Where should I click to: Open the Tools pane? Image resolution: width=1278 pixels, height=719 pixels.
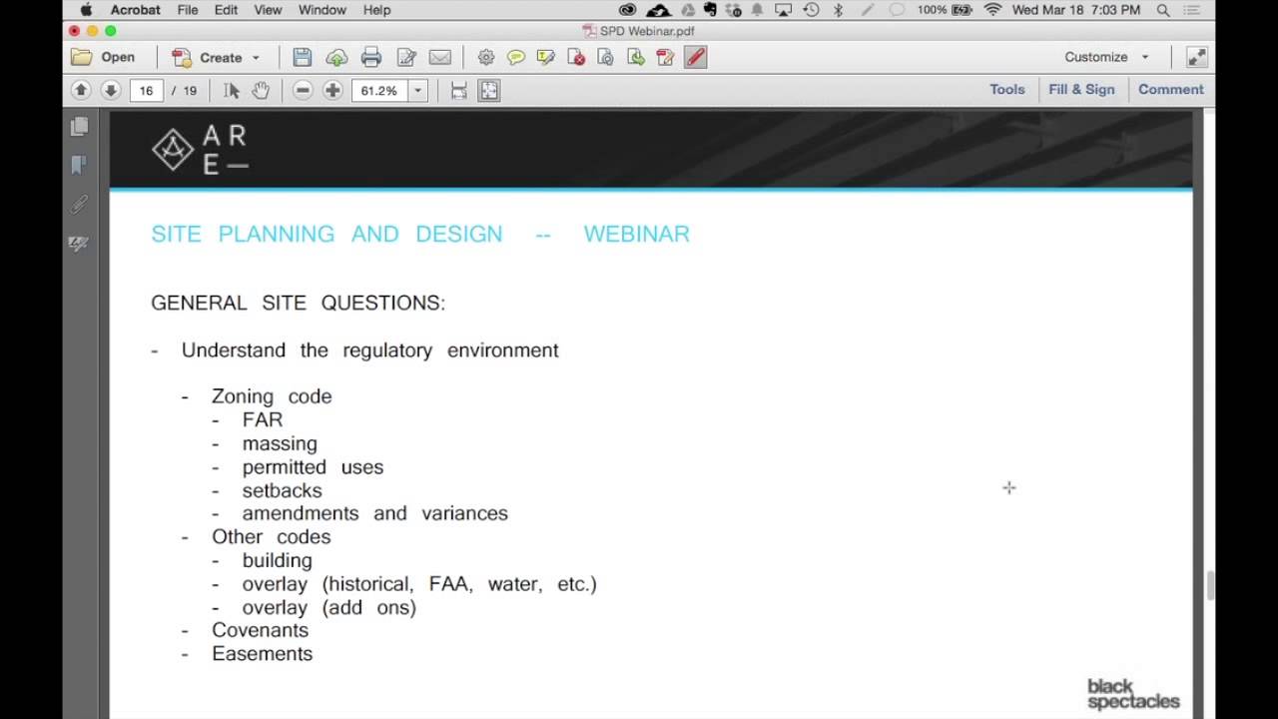[x=1007, y=89]
